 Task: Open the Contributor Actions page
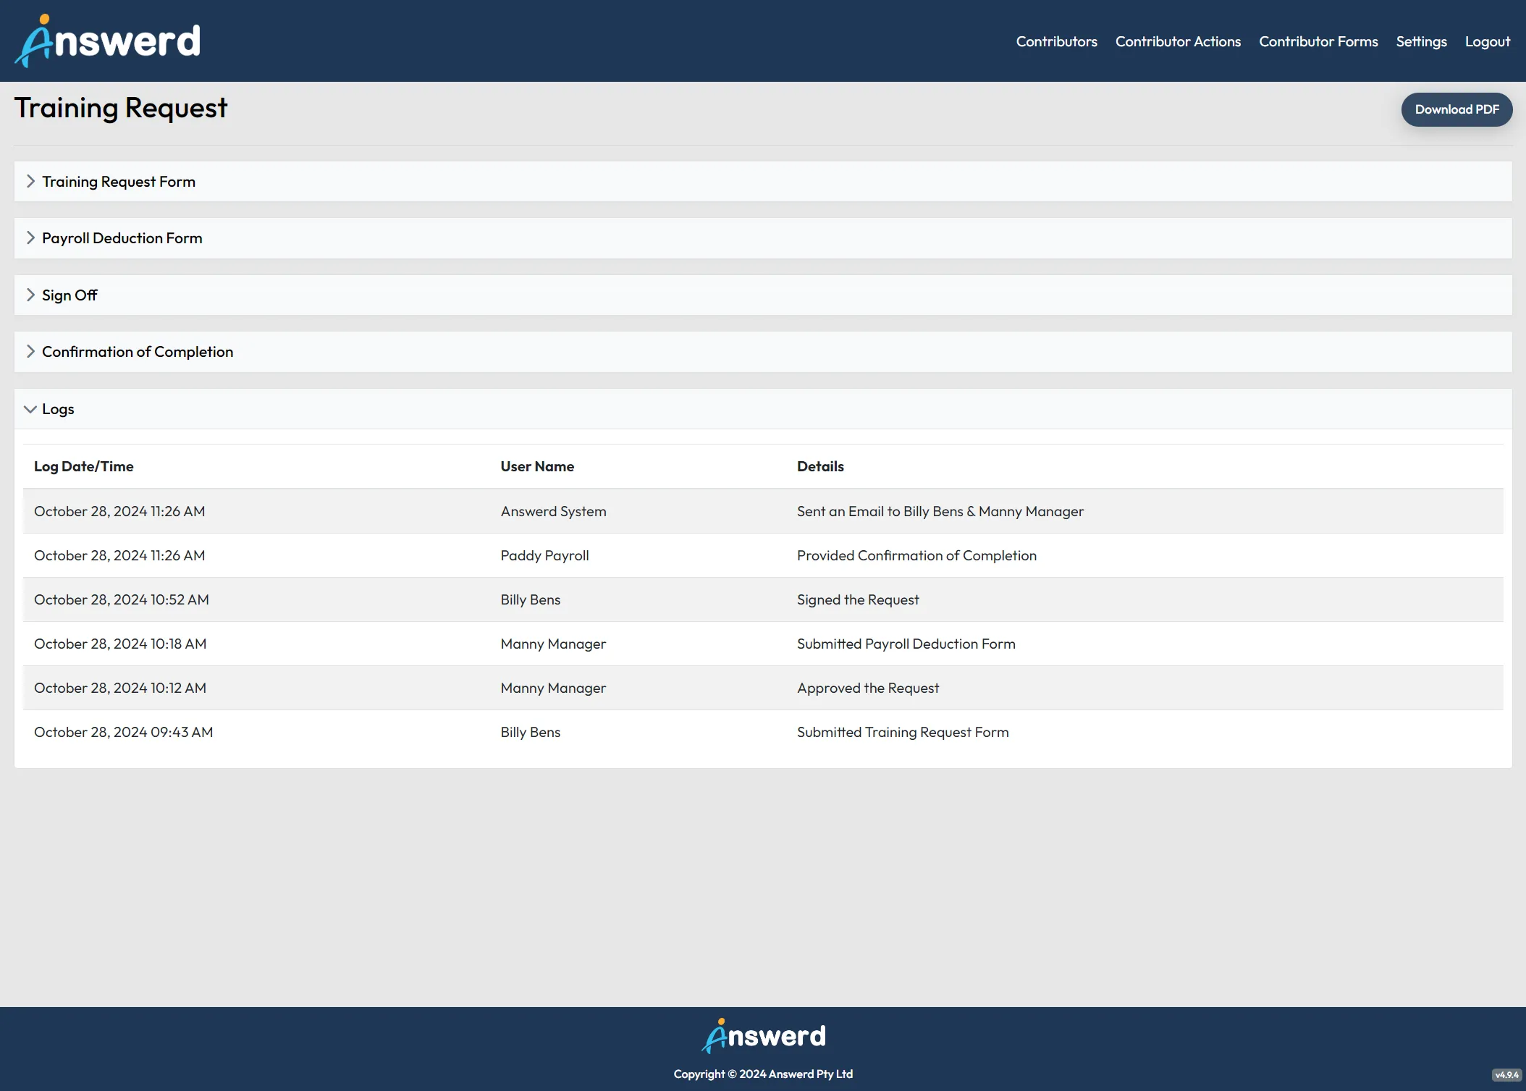[x=1178, y=41]
